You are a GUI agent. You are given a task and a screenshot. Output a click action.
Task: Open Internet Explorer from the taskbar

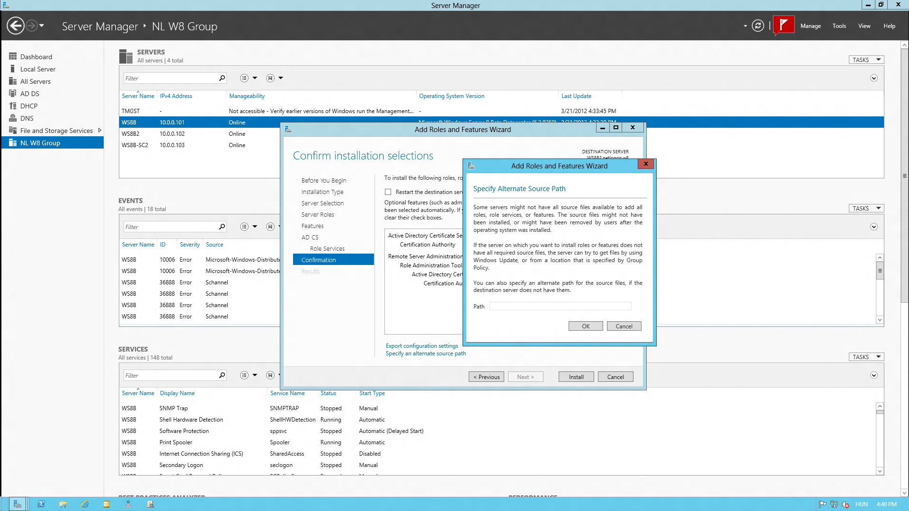(85, 504)
